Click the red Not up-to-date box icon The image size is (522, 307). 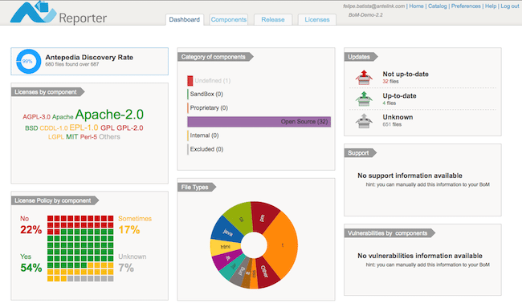click(364, 78)
